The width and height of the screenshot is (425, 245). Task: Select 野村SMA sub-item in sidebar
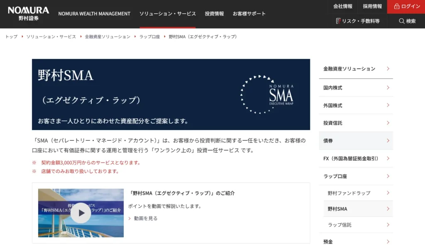(358, 208)
